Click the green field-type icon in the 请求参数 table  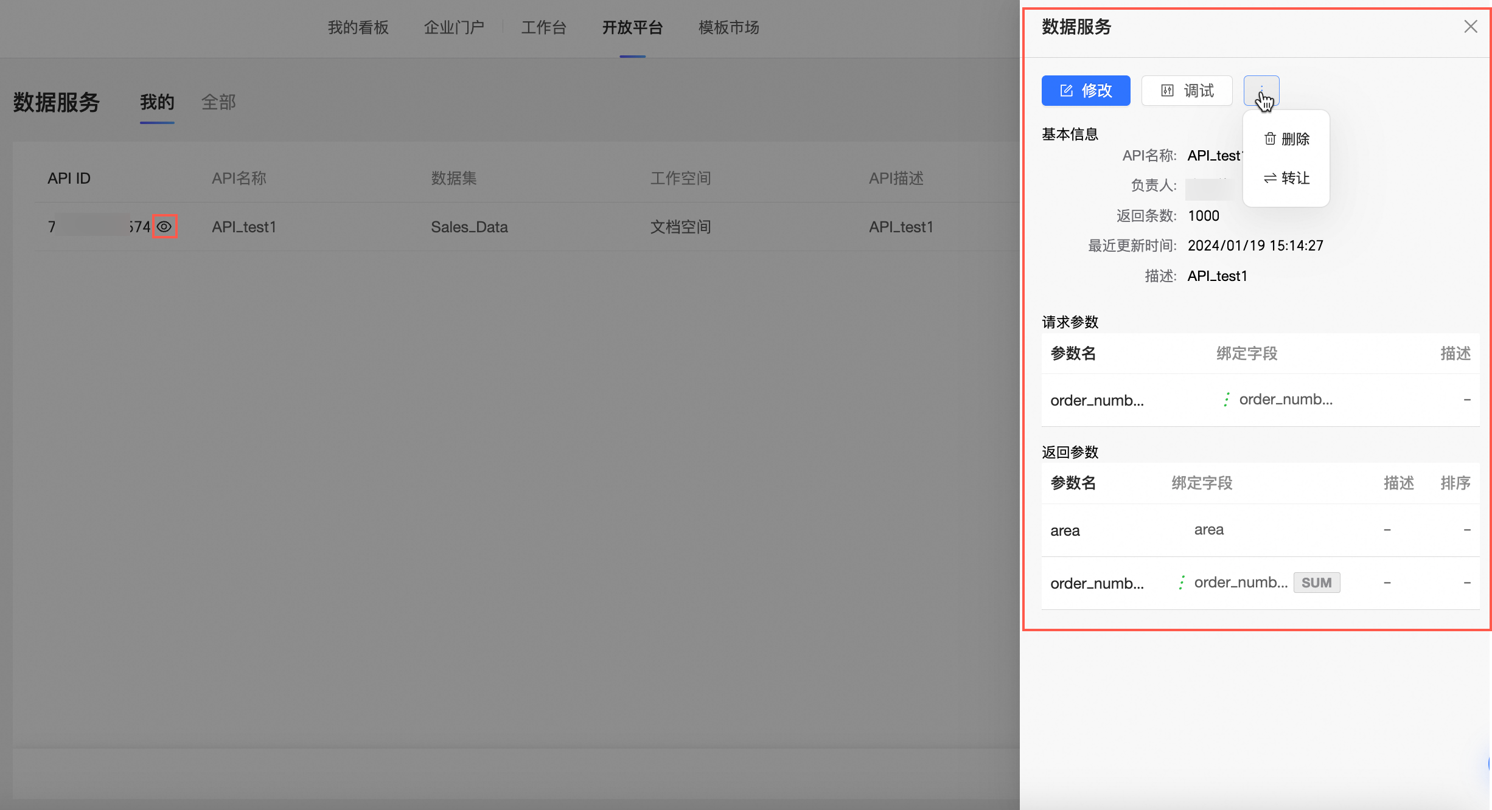1226,400
